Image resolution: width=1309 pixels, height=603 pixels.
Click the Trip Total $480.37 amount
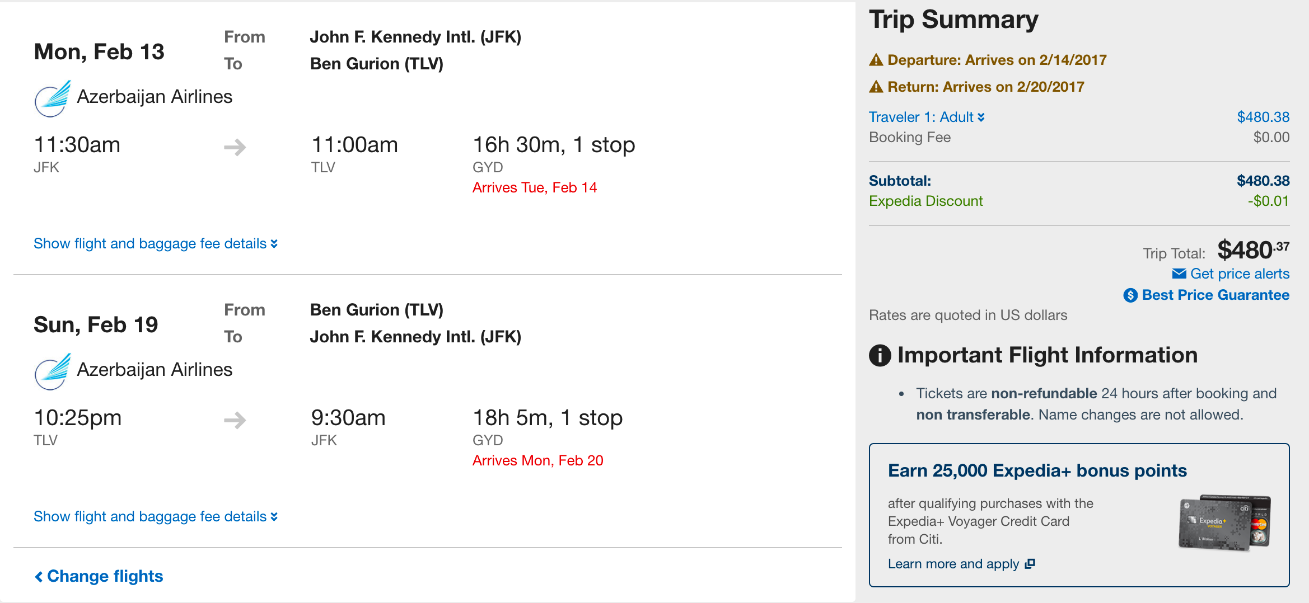1253,250
